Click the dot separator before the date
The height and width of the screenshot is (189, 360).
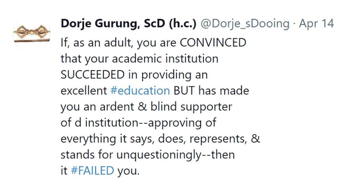point(294,24)
